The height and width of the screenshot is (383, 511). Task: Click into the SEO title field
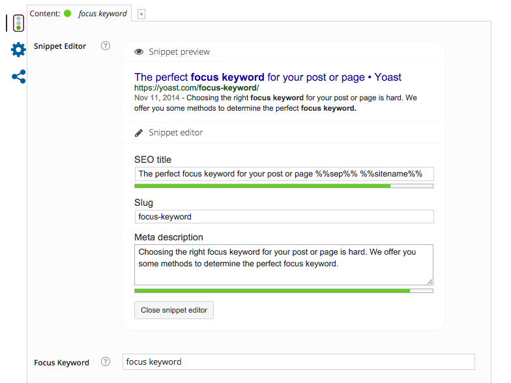(x=284, y=174)
